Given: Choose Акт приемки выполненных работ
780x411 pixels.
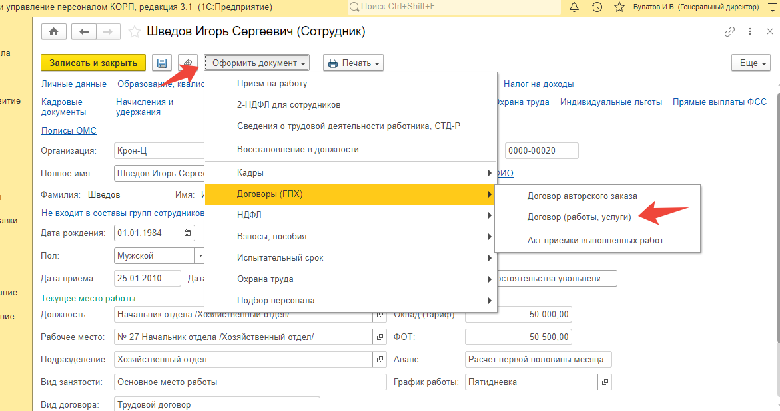Looking at the screenshot, I should pyautogui.click(x=595, y=240).
